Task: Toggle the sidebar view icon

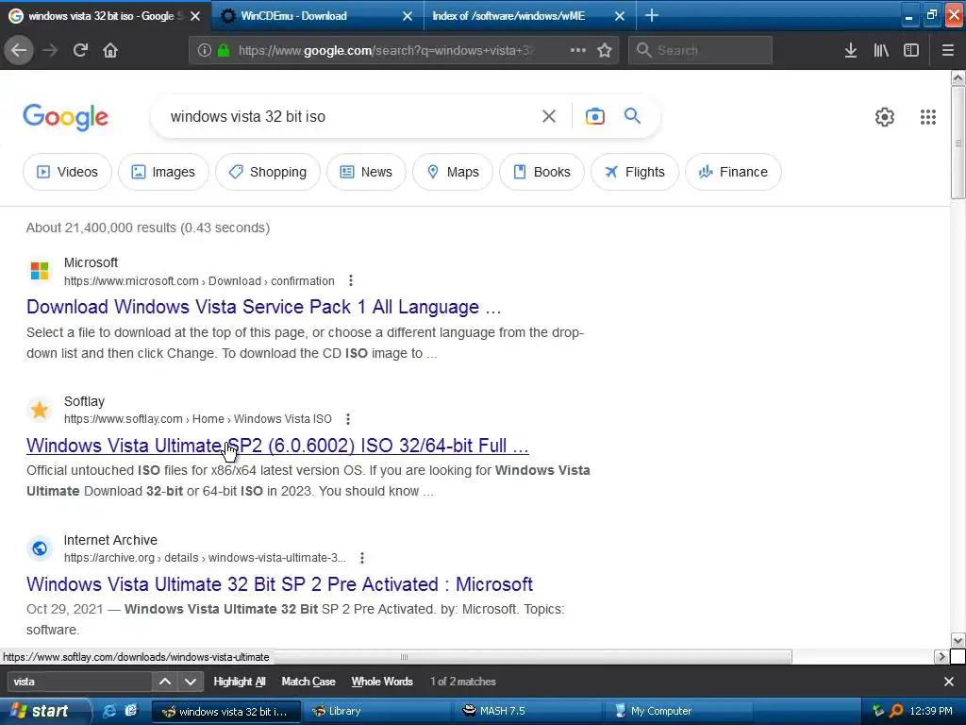Action: (x=911, y=50)
